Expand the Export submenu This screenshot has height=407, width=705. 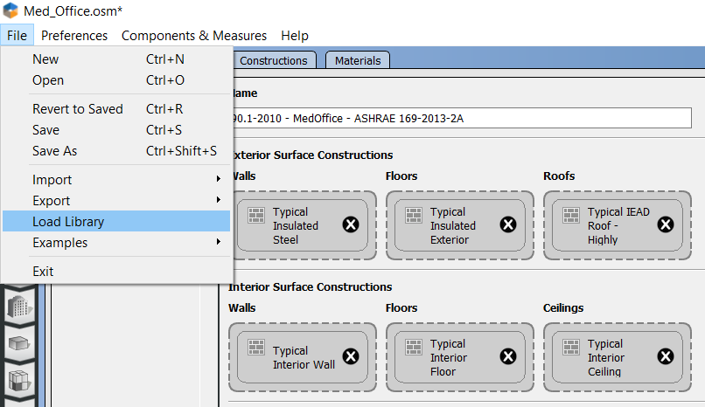pyautogui.click(x=116, y=201)
